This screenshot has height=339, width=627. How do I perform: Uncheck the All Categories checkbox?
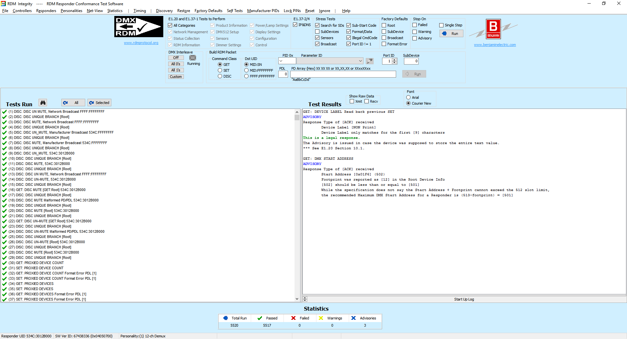[170, 25]
